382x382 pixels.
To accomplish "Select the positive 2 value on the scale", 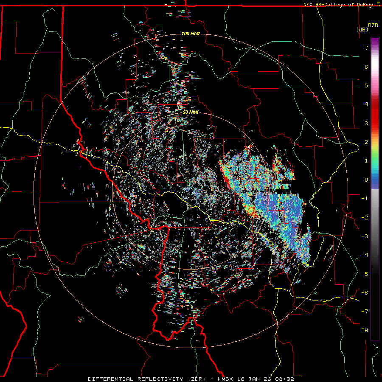I will coord(366,142).
